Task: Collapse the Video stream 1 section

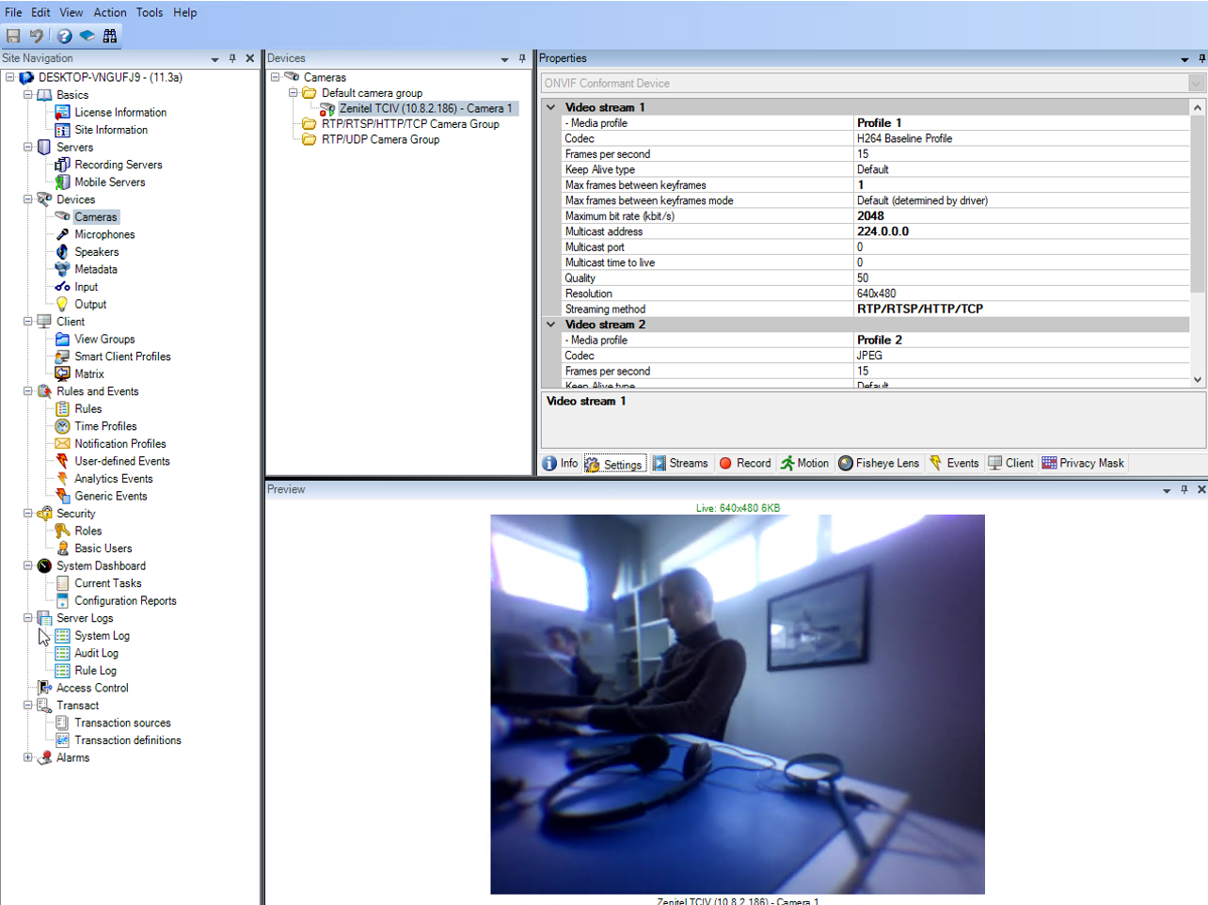Action: pos(551,107)
